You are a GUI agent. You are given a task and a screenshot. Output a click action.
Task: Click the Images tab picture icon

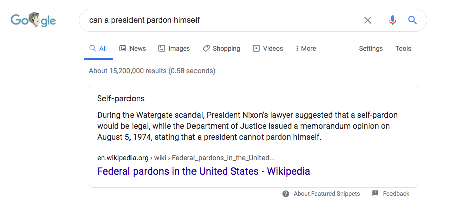pos(162,48)
